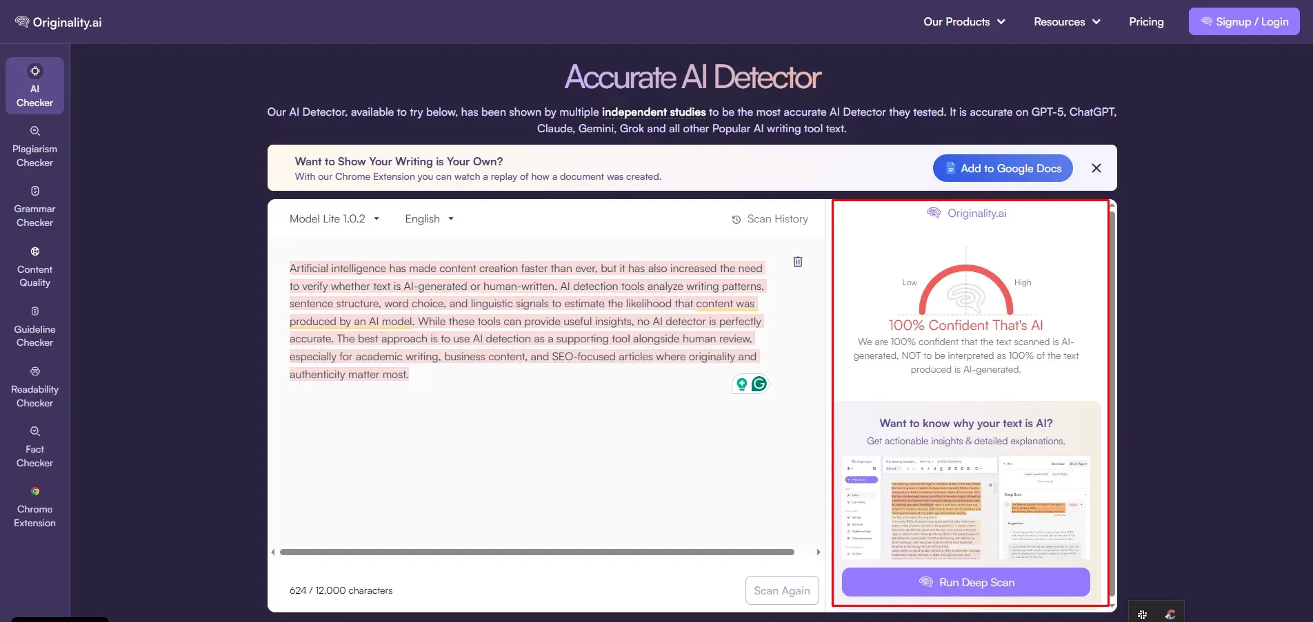Open the Readability Checker tool
This screenshot has height=622, width=1313.
[x=34, y=387]
